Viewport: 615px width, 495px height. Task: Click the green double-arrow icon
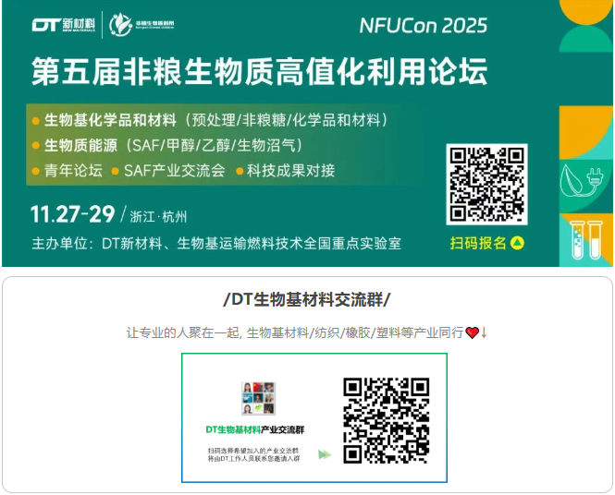pyautogui.click(x=325, y=454)
